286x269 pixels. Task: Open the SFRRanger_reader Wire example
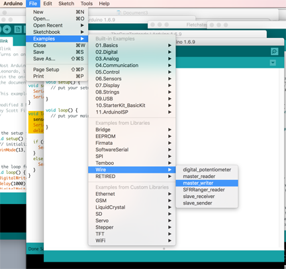207,189
